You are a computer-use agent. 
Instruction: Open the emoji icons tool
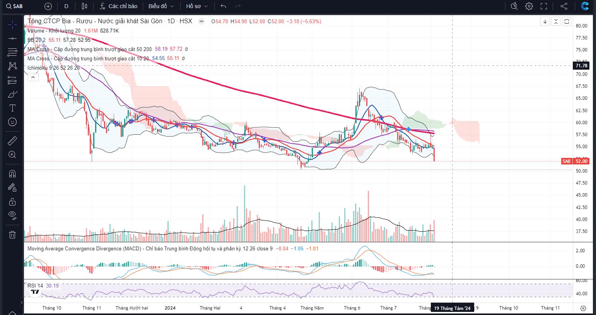click(12, 122)
